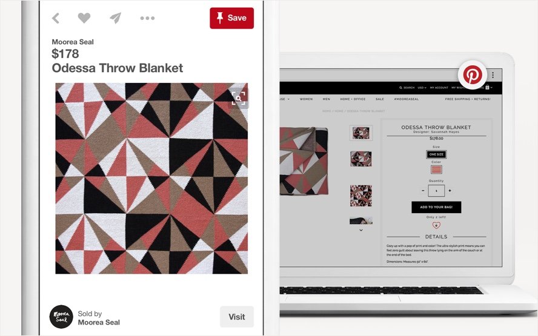538x336 pixels.
Task: Click 'Moorea Seal' label above the price
Action: click(x=73, y=42)
